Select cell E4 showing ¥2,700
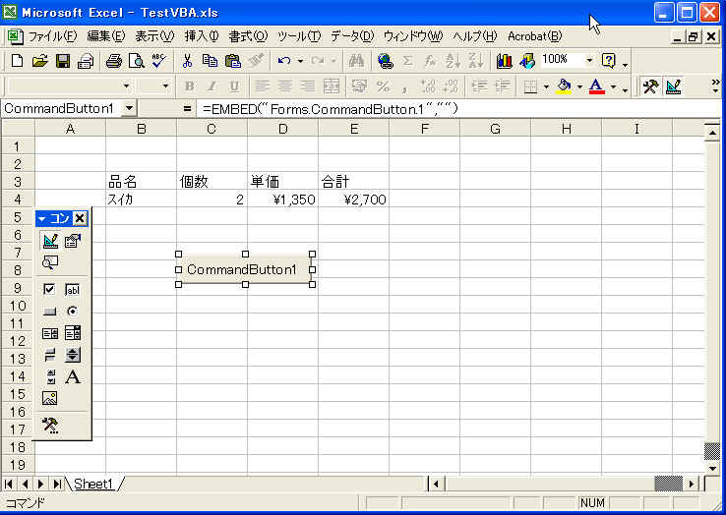This screenshot has height=515, width=726. pyautogui.click(x=354, y=200)
